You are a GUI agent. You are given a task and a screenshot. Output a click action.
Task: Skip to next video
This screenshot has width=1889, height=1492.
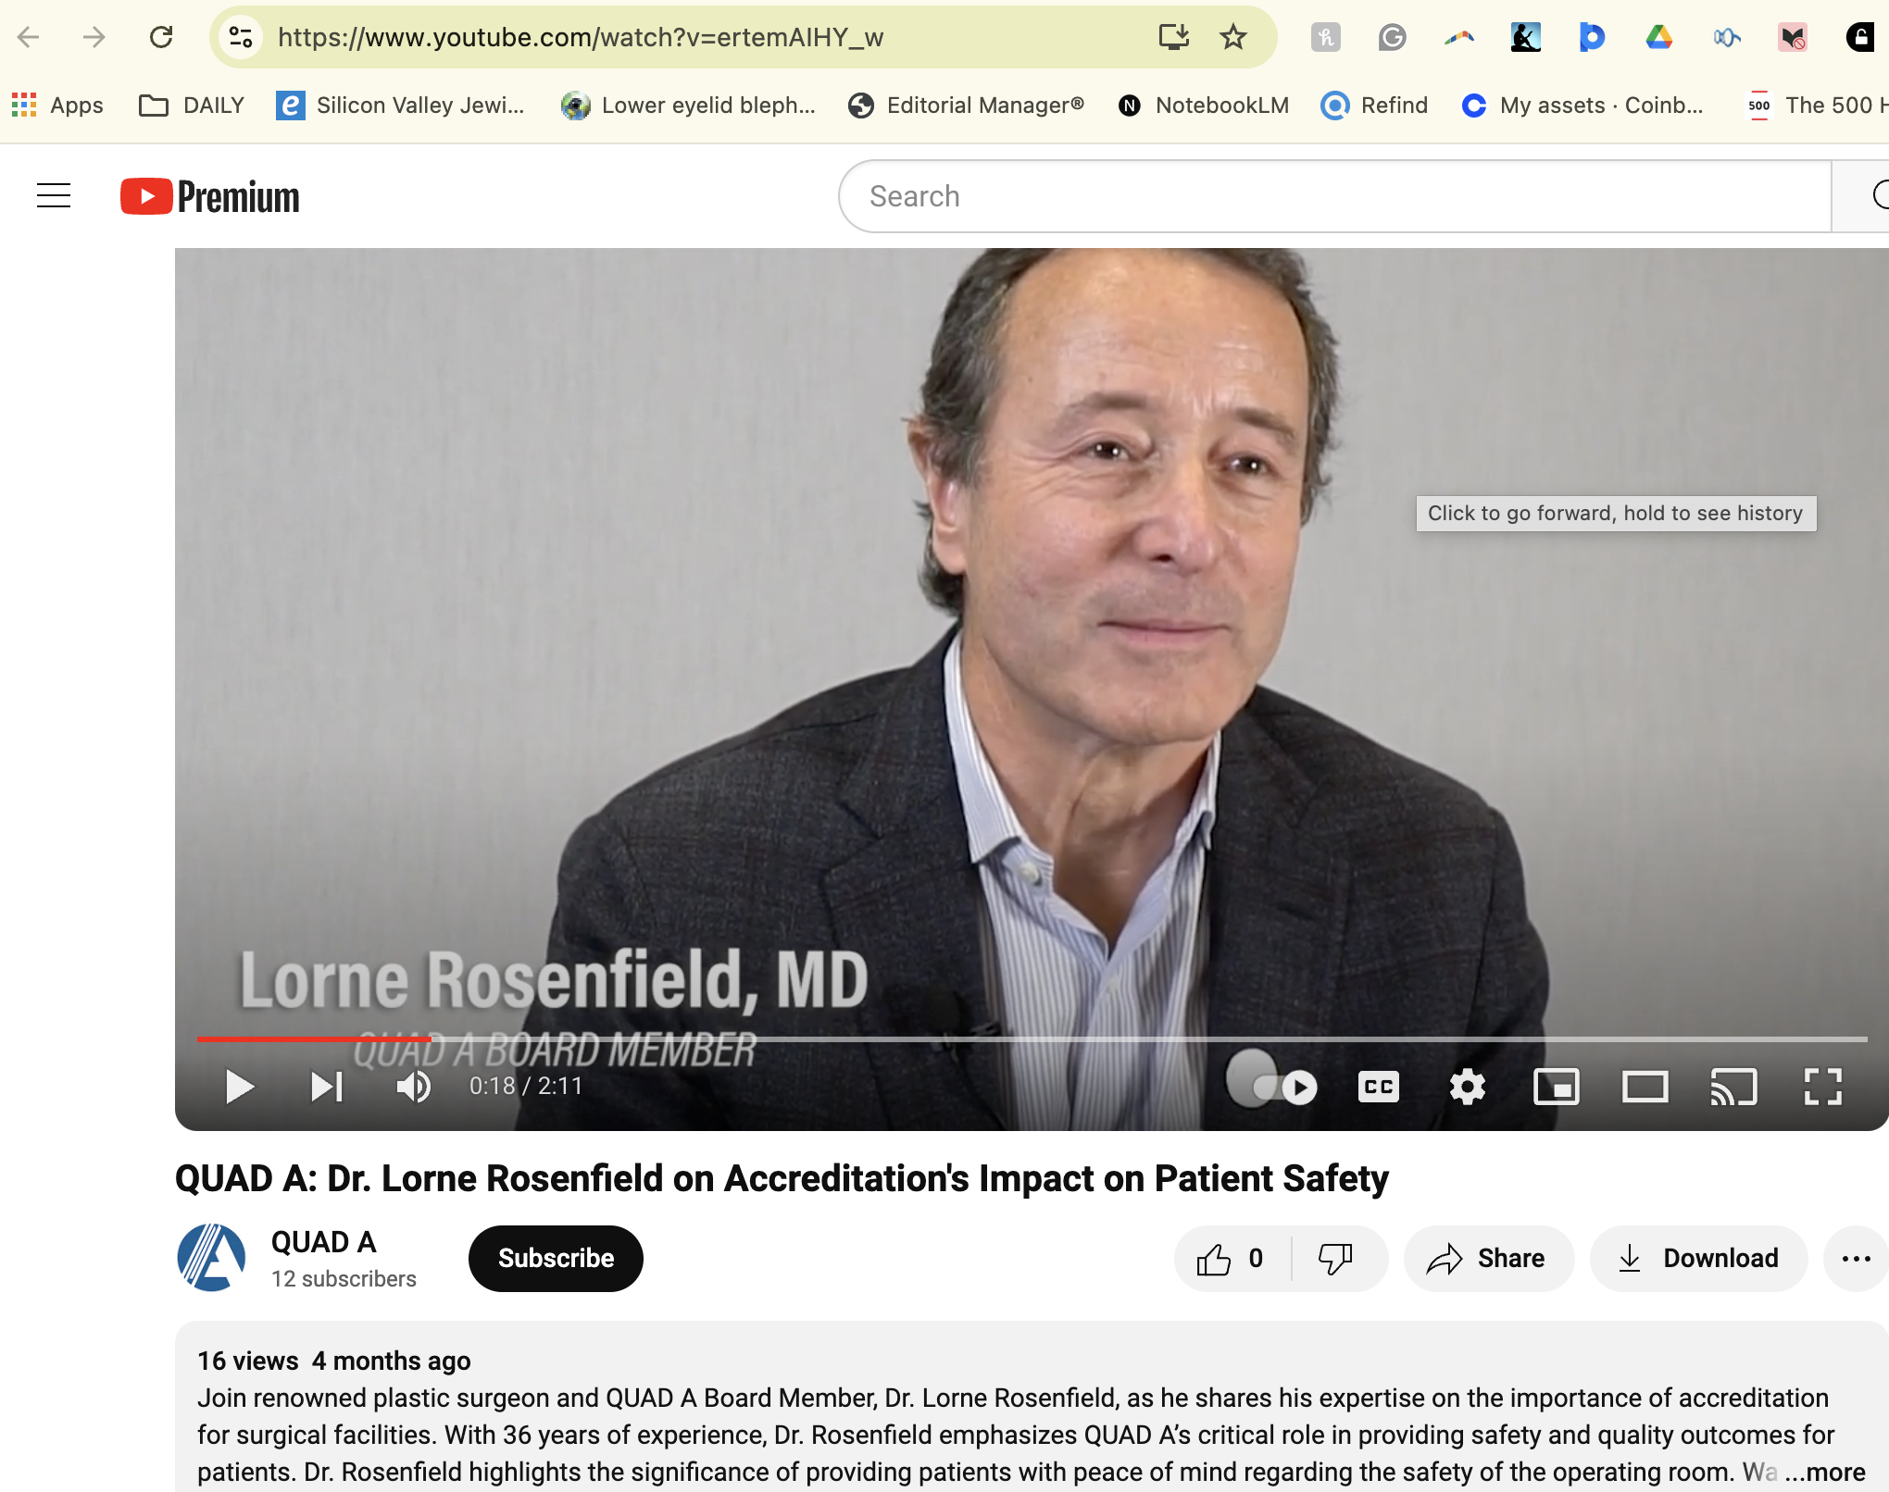[326, 1087]
